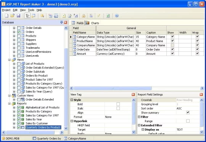This screenshot has width=206, height=142.
Task: Open a project with the folder icon
Action: click(12, 16)
